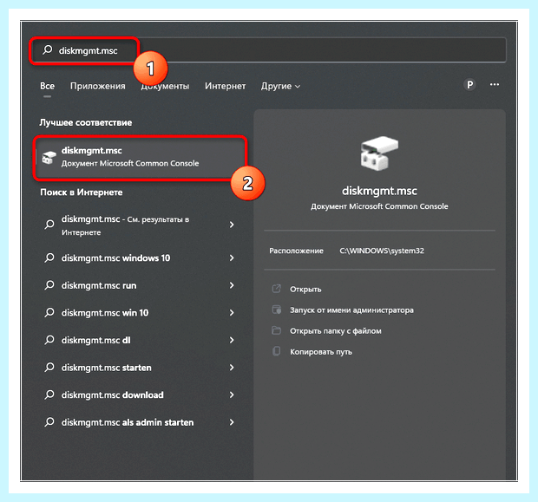Open the P account avatar

pyautogui.click(x=469, y=84)
